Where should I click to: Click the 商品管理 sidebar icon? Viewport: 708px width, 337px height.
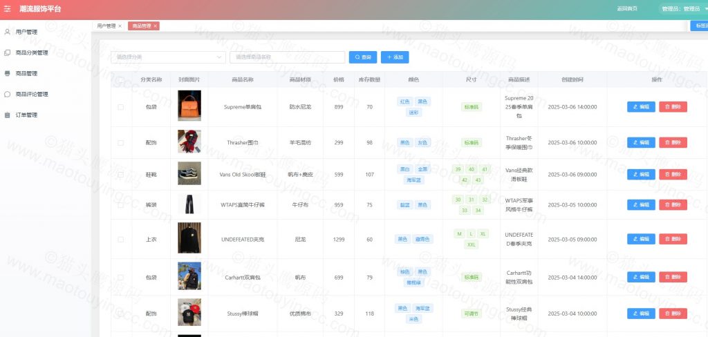pos(7,73)
